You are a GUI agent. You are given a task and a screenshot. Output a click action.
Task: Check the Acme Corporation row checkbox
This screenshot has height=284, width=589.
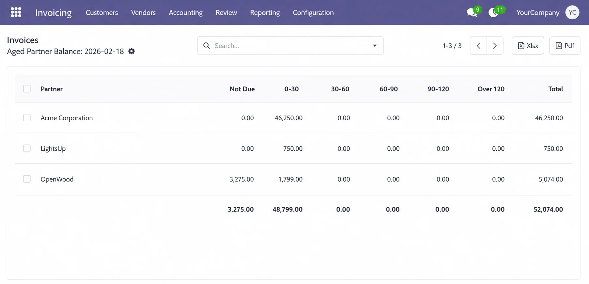coord(27,118)
